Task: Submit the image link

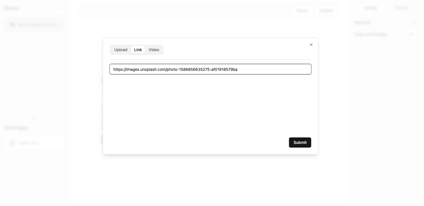Action: tap(300, 142)
